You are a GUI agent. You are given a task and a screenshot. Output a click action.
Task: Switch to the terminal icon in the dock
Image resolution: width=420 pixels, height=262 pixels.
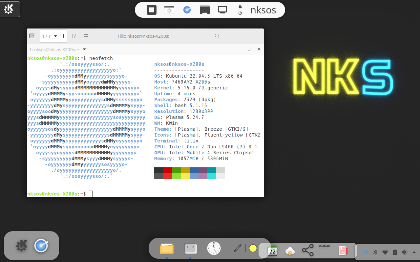(190, 249)
